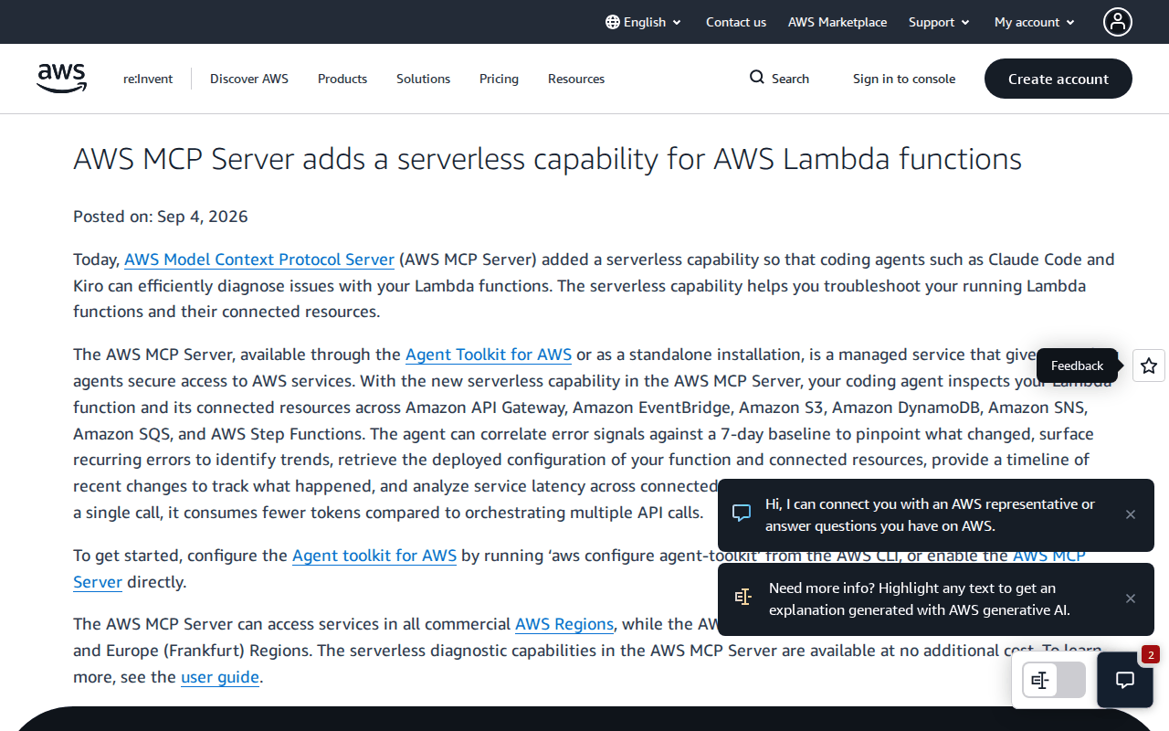Open the Agent toolkit for AWS get-started link
This screenshot has height=731, width=1169.
374,556
